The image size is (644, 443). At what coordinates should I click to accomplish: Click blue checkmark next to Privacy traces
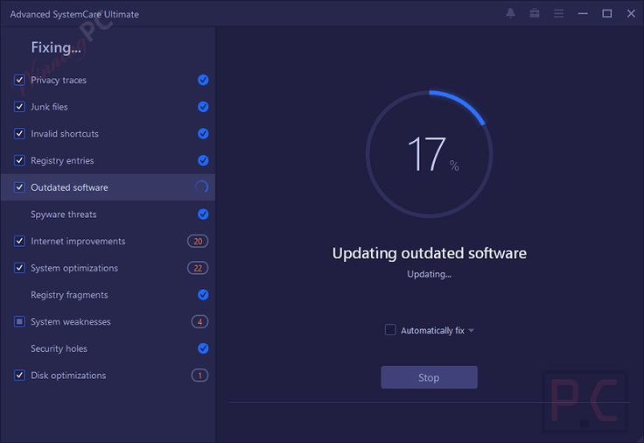point(203,80)
